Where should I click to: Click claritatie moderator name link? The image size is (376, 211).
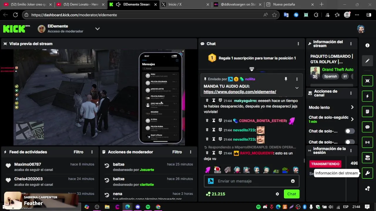coord(147,185)
